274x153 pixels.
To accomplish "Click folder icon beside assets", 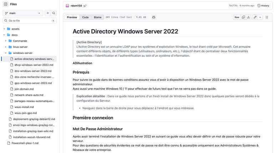I will tap(9, 29).
